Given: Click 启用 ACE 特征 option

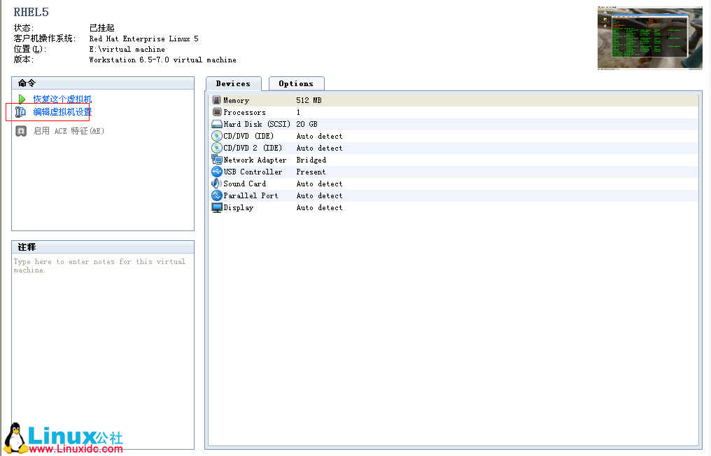Looking at the screenshot, I should pyautogui.click(x=69, y=131).
